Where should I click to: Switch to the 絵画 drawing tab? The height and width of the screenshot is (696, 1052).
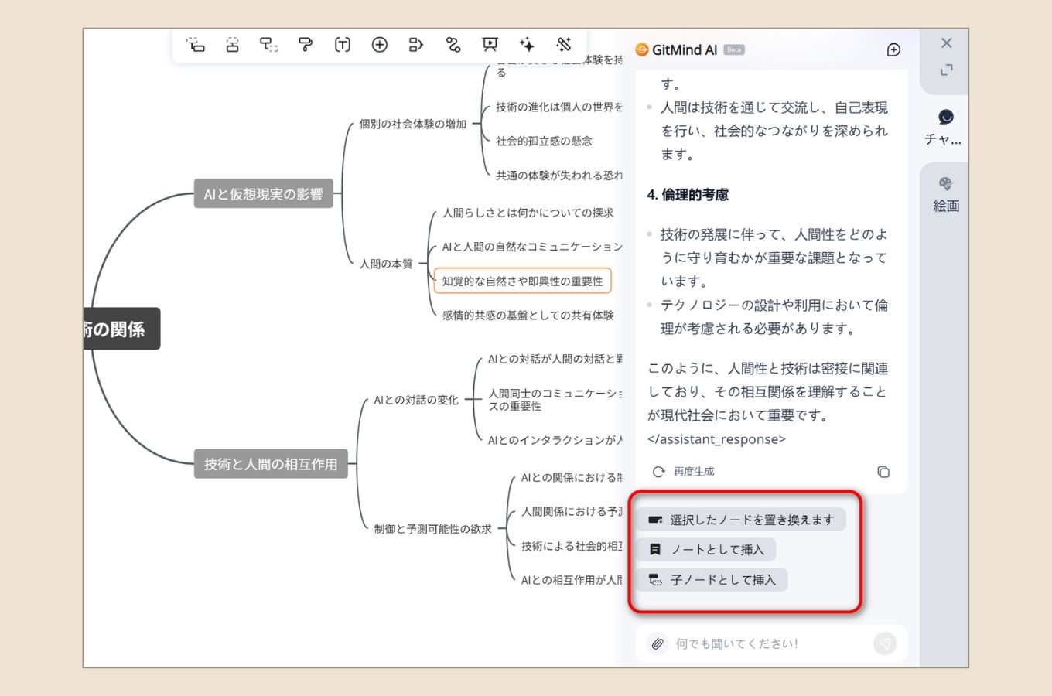pos(945,195)
